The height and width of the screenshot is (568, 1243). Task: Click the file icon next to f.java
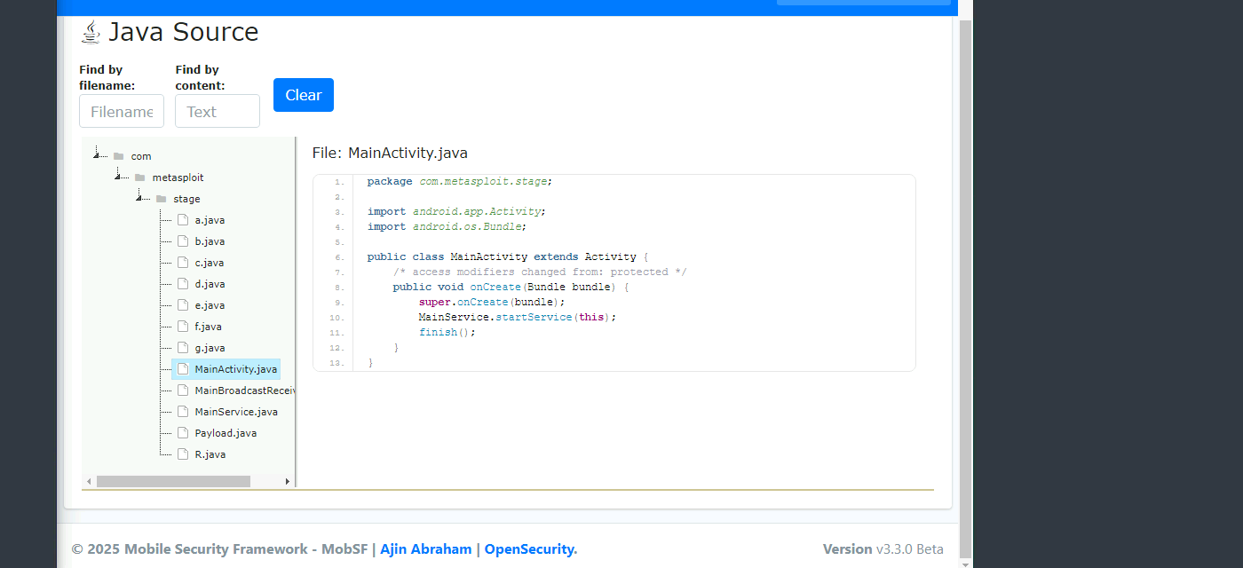coord(182,327)
